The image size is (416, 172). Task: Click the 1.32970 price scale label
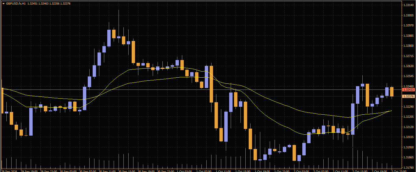pos(408,25)
